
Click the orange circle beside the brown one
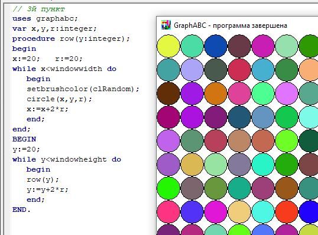pos(216,94)
